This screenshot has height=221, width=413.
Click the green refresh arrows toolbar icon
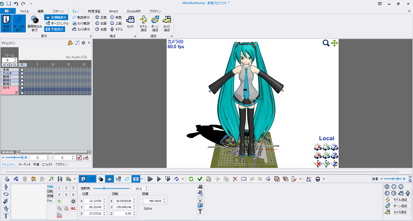click(191, 179)
